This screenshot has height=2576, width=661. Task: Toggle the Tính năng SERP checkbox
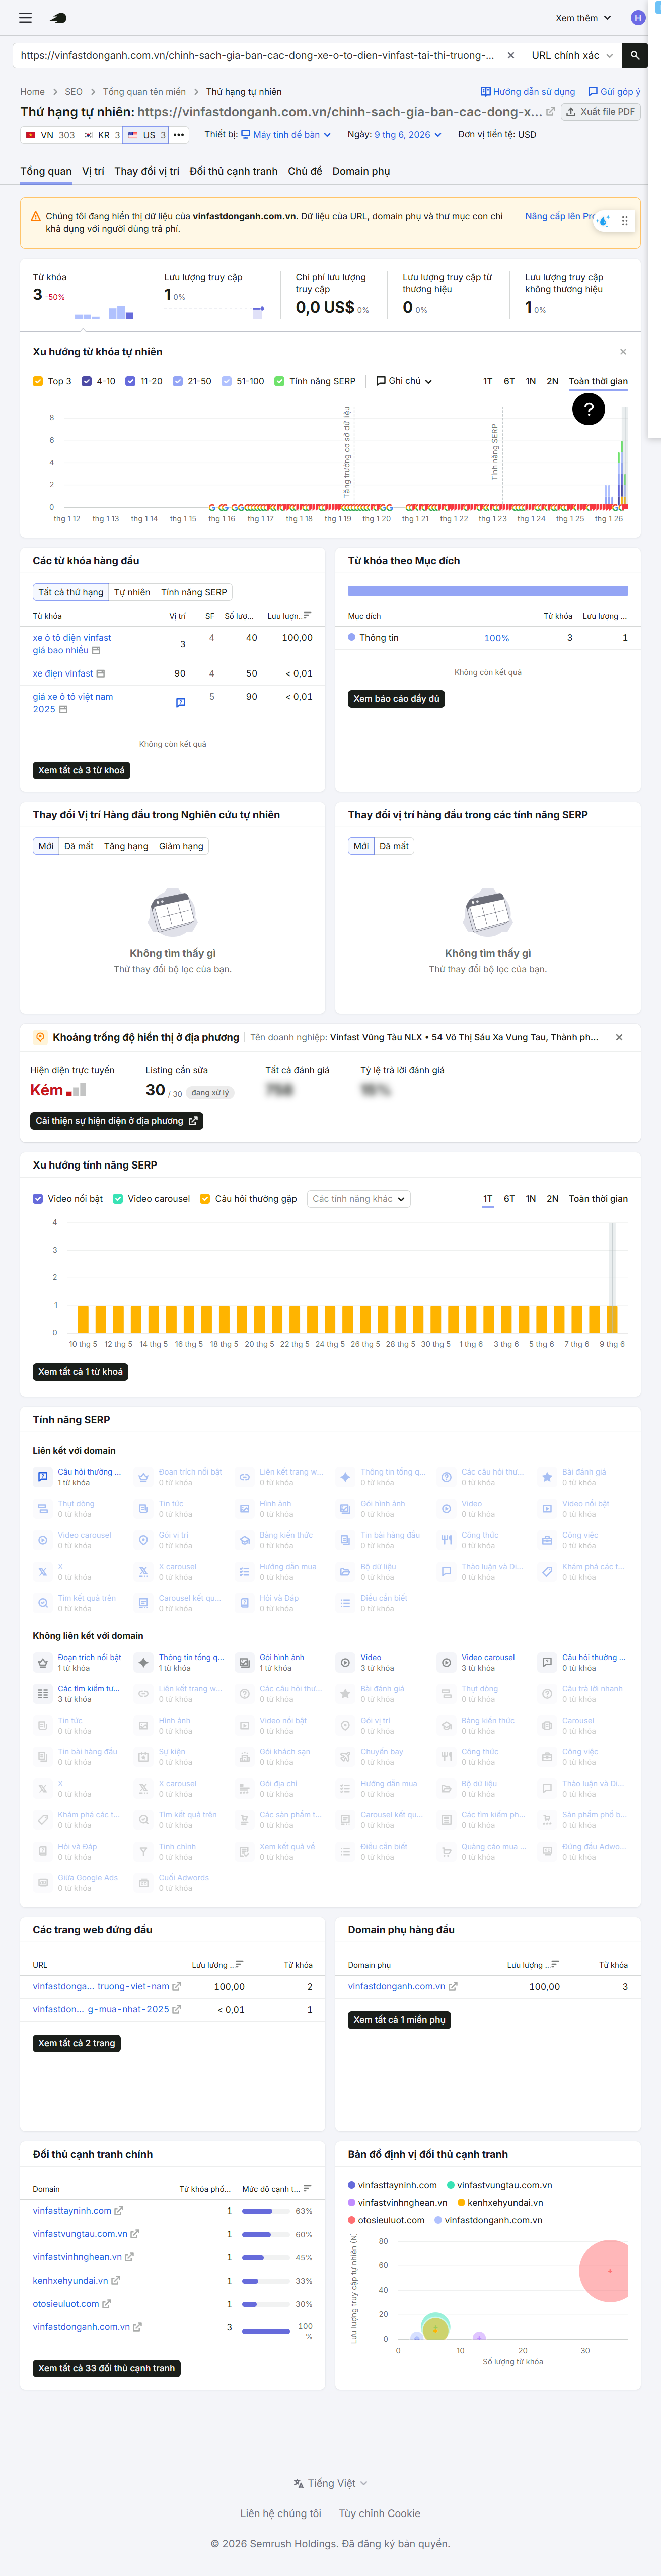[278, 381]
